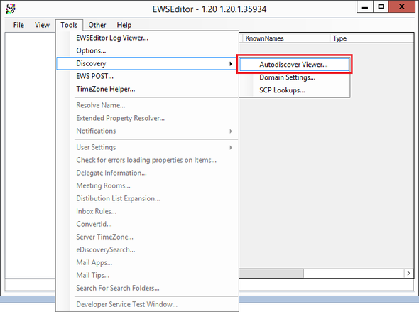Launch Autodiscover Viewer from submenu
The height and width of the screenshot is (312, 419).
[x=295, y=65]
